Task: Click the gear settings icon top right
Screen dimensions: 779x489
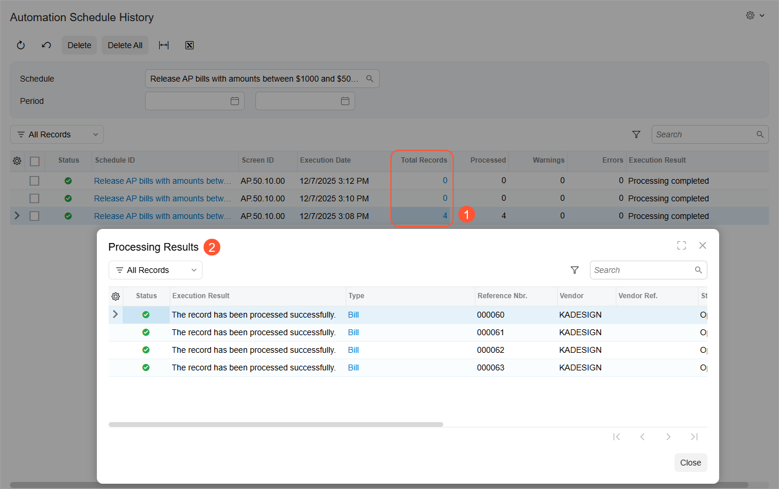Action: pyautogui.click(x=750, y=15)
